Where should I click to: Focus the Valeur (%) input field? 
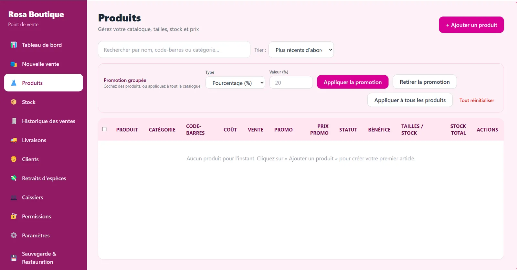point(291,82)
